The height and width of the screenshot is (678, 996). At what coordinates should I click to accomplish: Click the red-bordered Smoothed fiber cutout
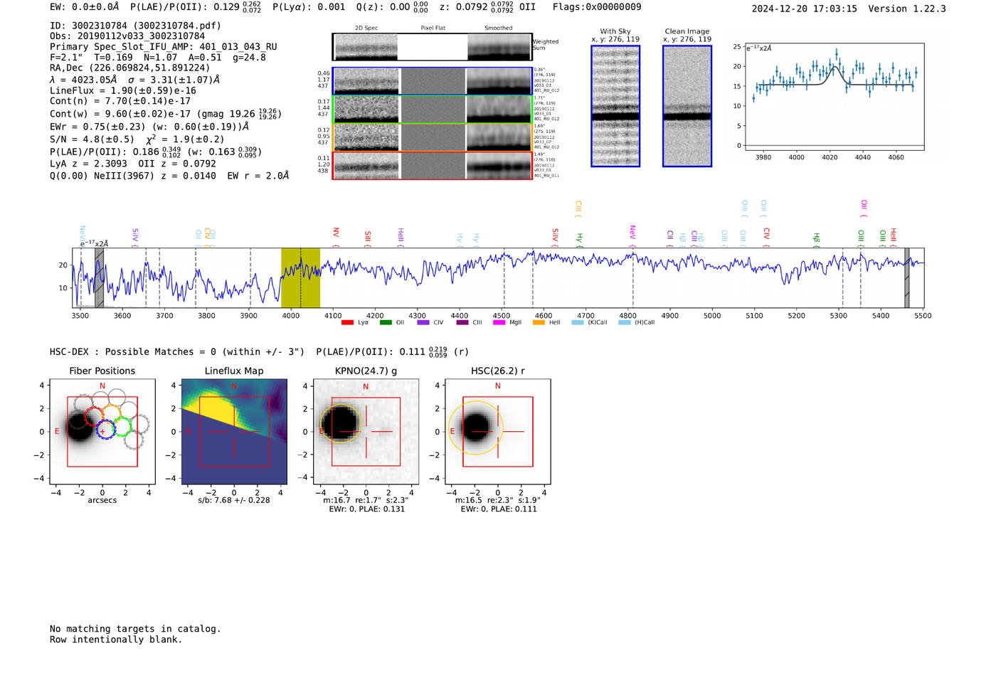point(499,165)
